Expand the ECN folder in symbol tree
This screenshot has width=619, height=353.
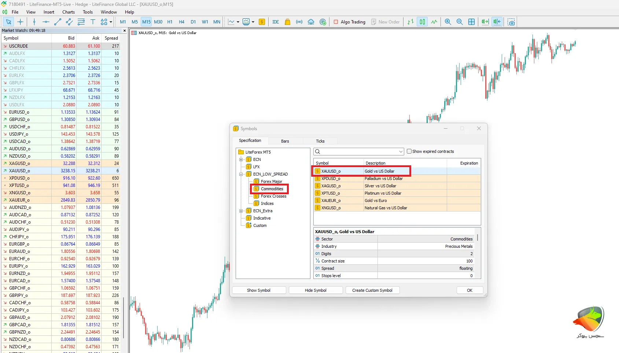(241, 159)
